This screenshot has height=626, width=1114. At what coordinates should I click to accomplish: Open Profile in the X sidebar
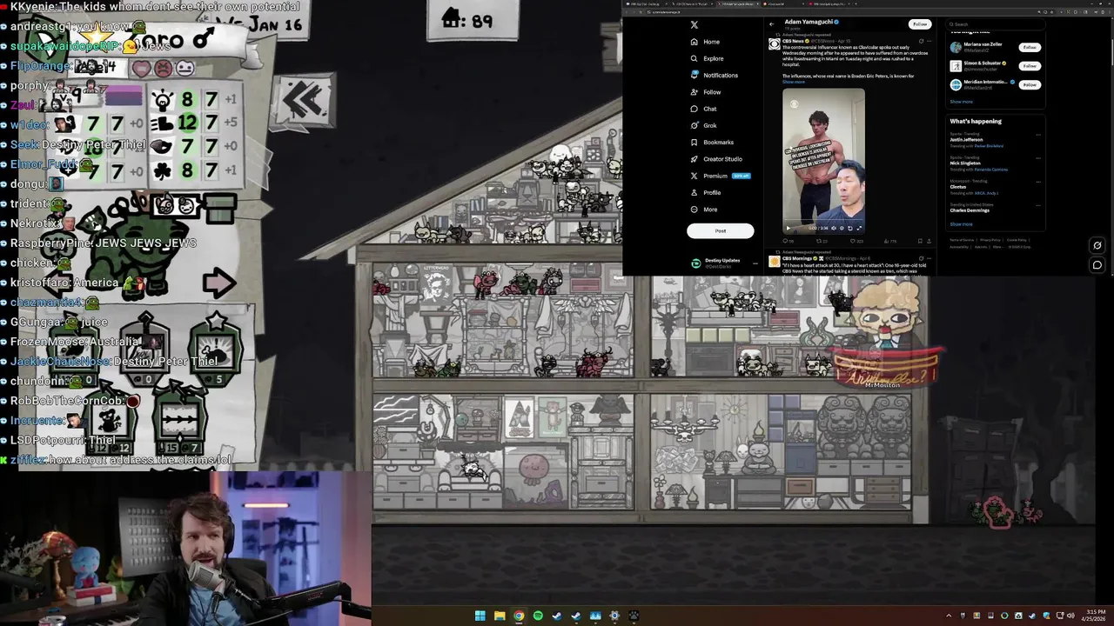tap(706, 192)
